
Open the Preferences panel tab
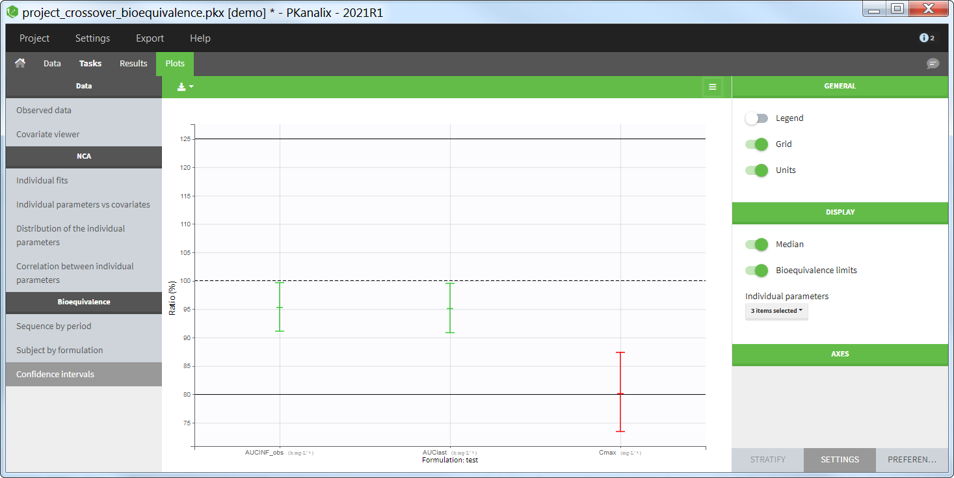coord(911,459)
